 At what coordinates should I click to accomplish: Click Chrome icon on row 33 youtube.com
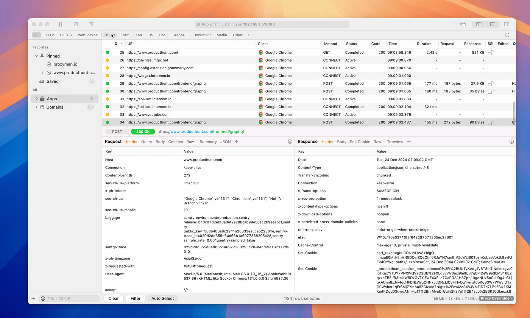[261, 115]
